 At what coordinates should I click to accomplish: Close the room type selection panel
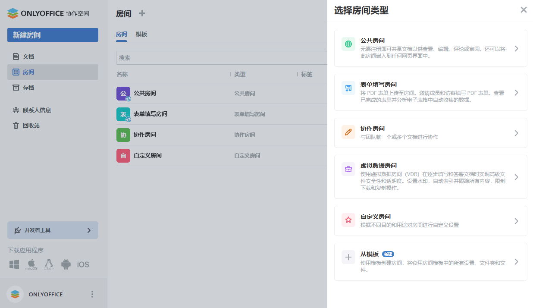[524, 10]
